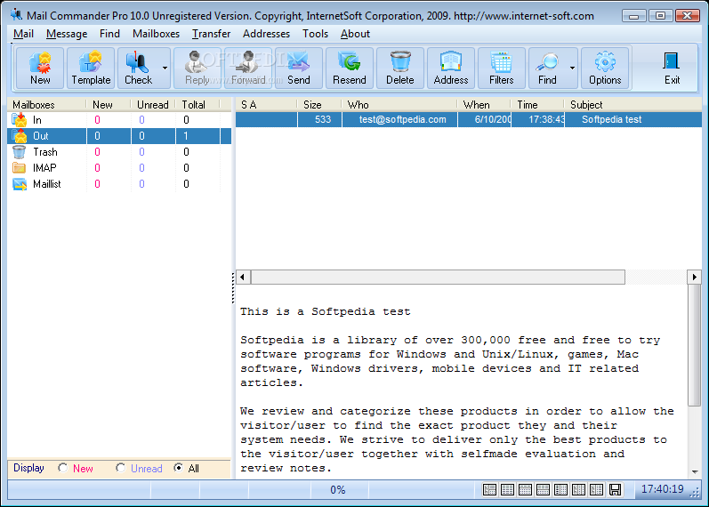Sort messages by Size column header
The image size is (709, 507).
318,105
